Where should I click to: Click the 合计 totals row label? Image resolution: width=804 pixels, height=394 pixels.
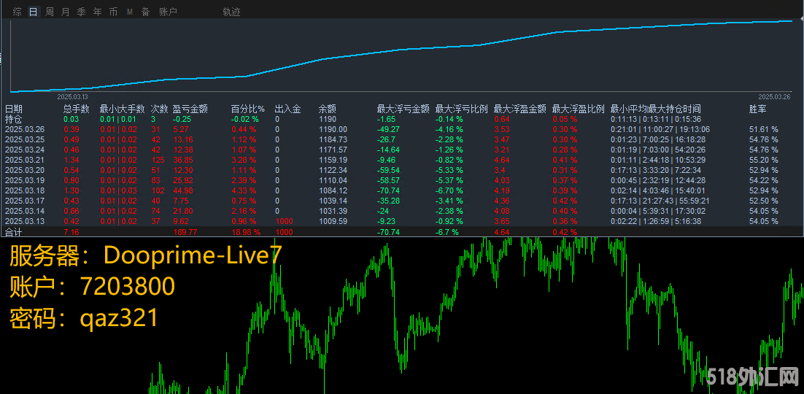pyautogui.click(x=13, y=232)
